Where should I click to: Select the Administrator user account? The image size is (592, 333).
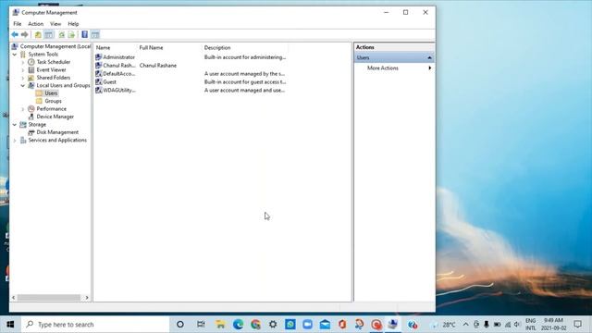click(x=118, y=57)
